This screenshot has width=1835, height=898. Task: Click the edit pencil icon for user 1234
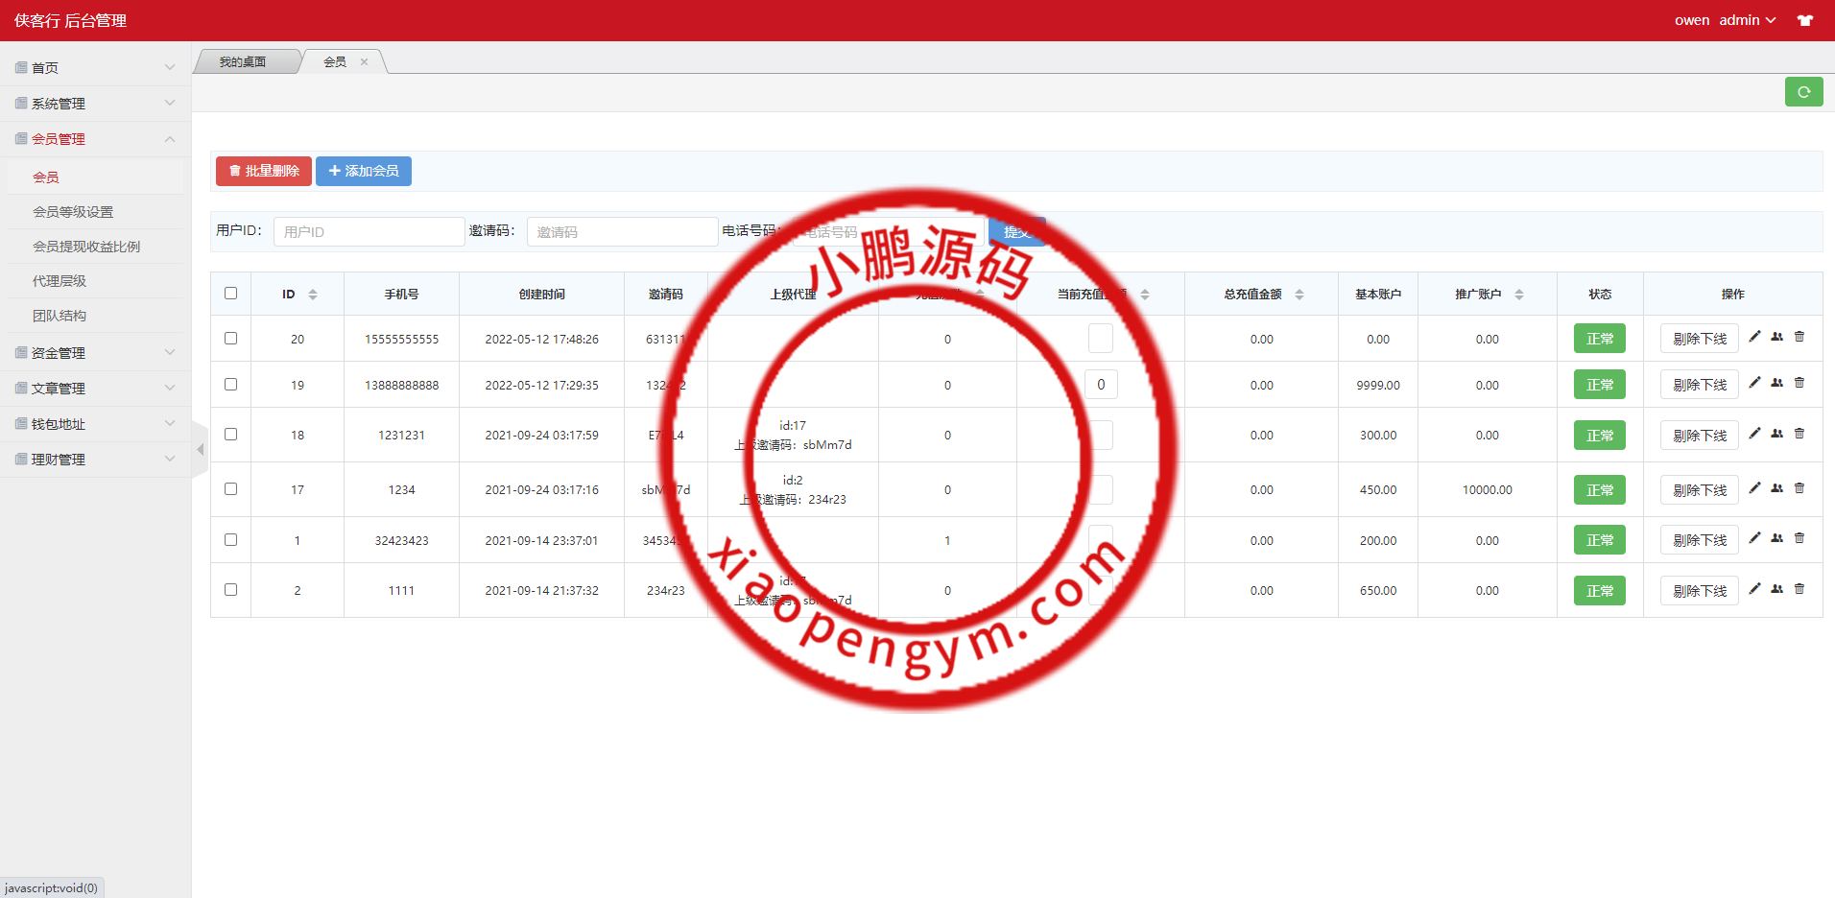[x=1754, y=488]
